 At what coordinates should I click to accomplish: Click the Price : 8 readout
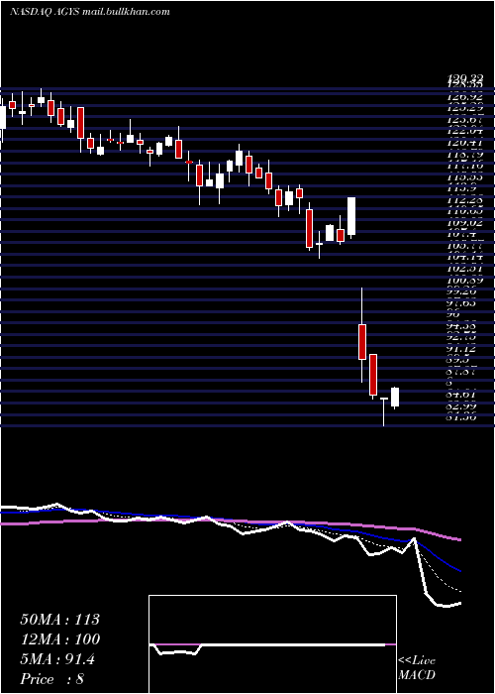[x=52, y=679]
